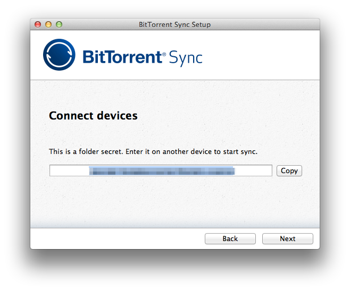The height and width of the screenshot is (291, 350).
Task: Click the Connect devices heading
Action: tap(93, 116)
